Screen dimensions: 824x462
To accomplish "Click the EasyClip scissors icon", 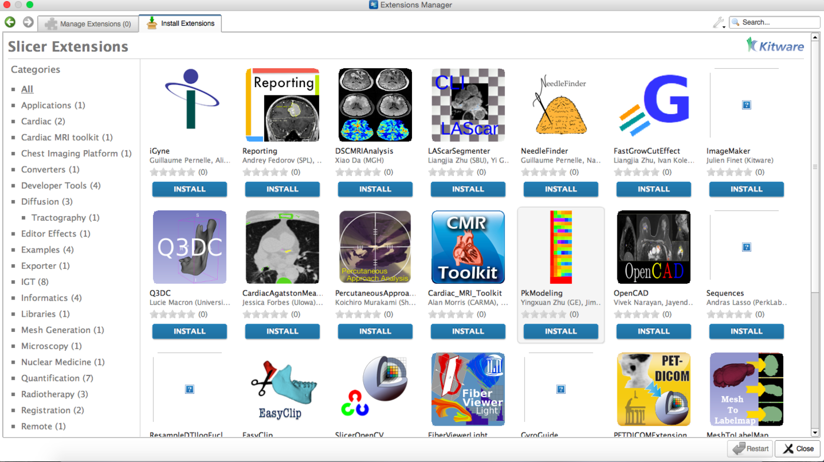I will (282, 388).
